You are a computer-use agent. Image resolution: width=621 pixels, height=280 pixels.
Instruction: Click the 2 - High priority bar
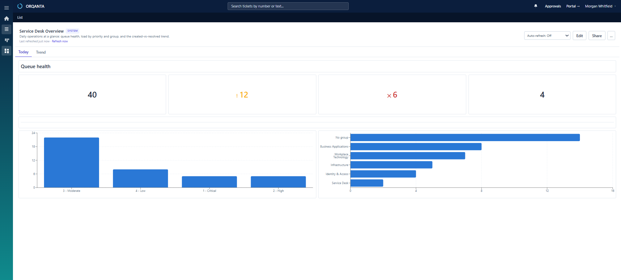click(278, 182)
